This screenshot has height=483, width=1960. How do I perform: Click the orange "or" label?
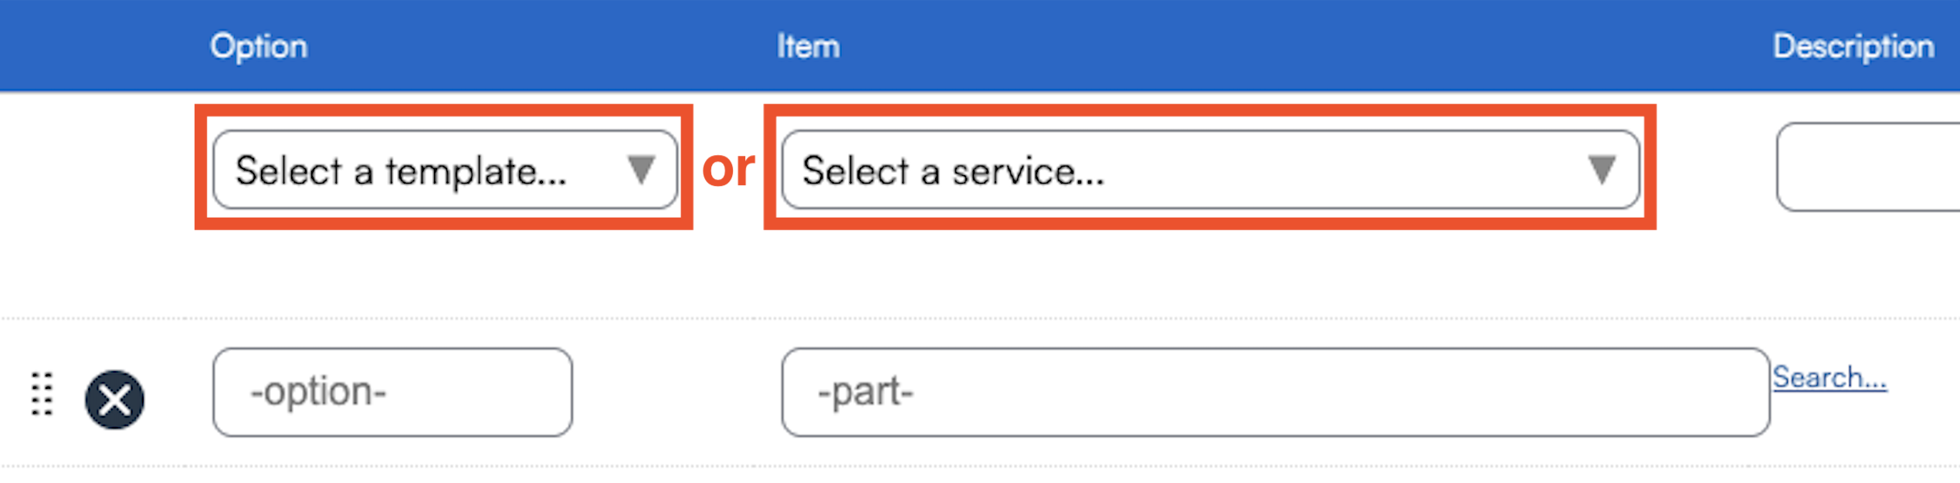[x=727, y=167]
